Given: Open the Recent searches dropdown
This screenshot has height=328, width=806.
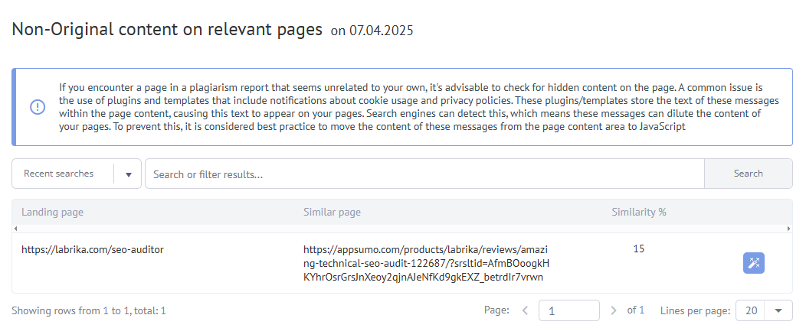Looking at the screenshot, I should 63,174.
